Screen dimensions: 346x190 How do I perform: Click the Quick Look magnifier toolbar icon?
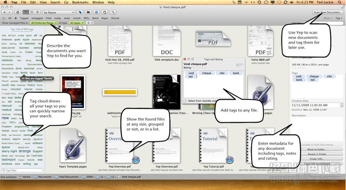pyautogui.click(x=105, y=13)
